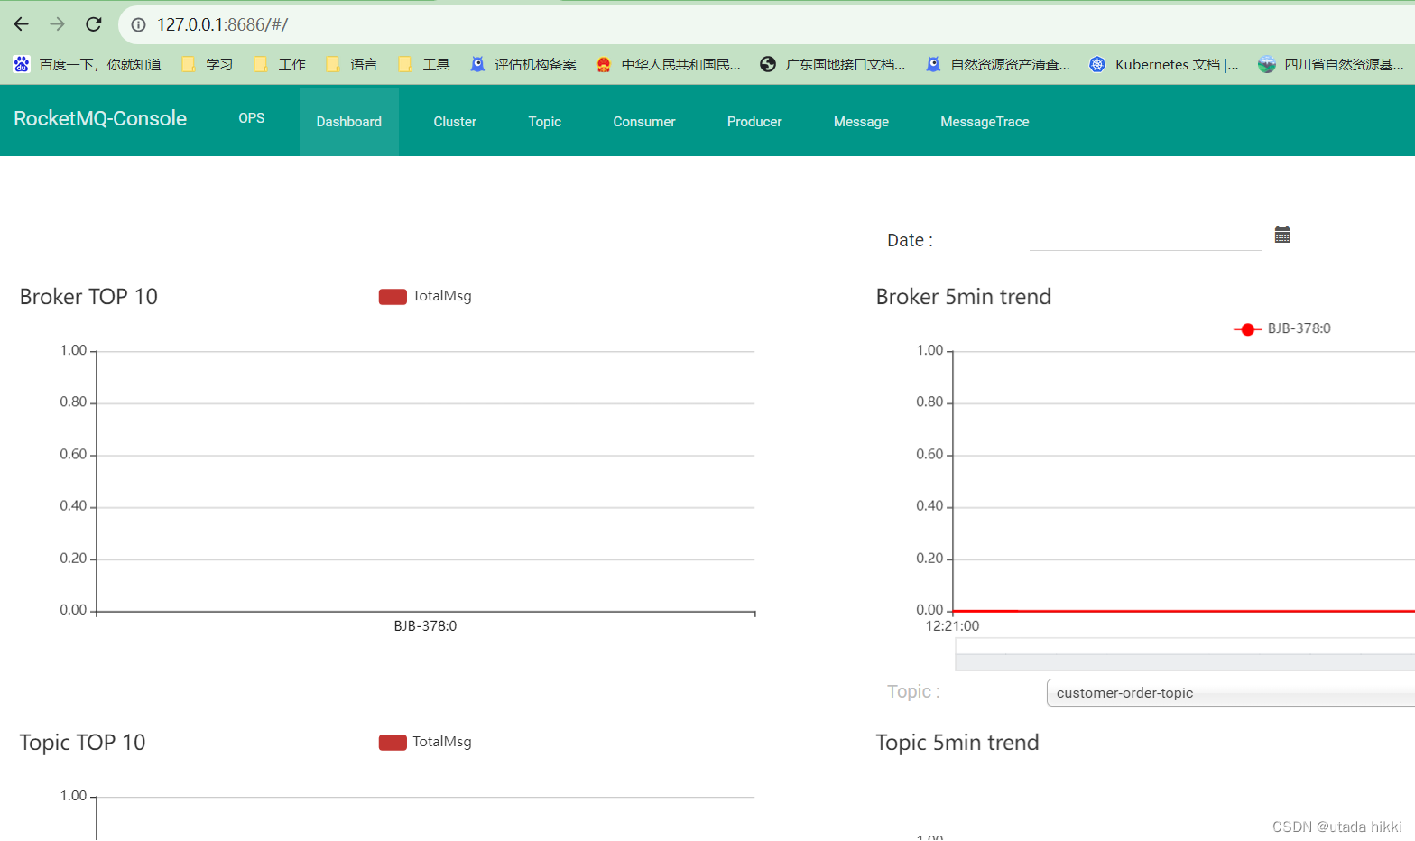Reload the page with the refresh icon
The height and width of the screenshot is (841, 1415).
[x=94, y=24]
